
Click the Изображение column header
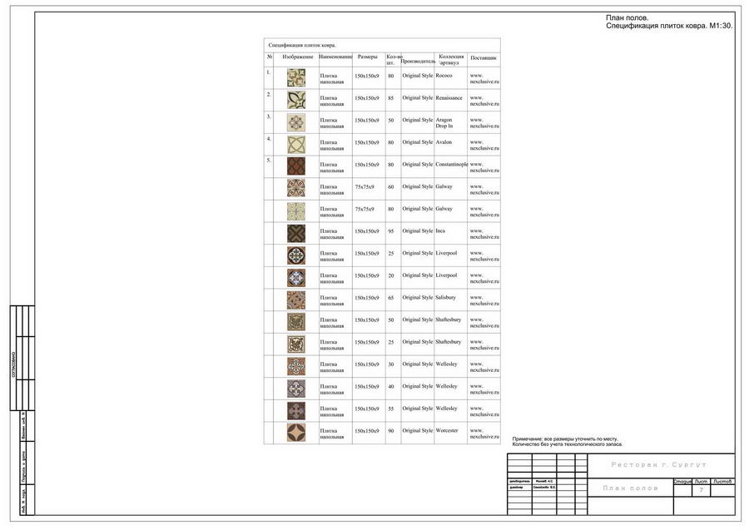[x=298, y=57]
